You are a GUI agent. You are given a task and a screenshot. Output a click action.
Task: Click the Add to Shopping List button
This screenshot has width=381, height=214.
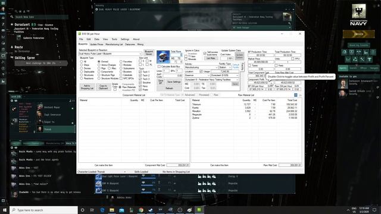tap(87, 87)
